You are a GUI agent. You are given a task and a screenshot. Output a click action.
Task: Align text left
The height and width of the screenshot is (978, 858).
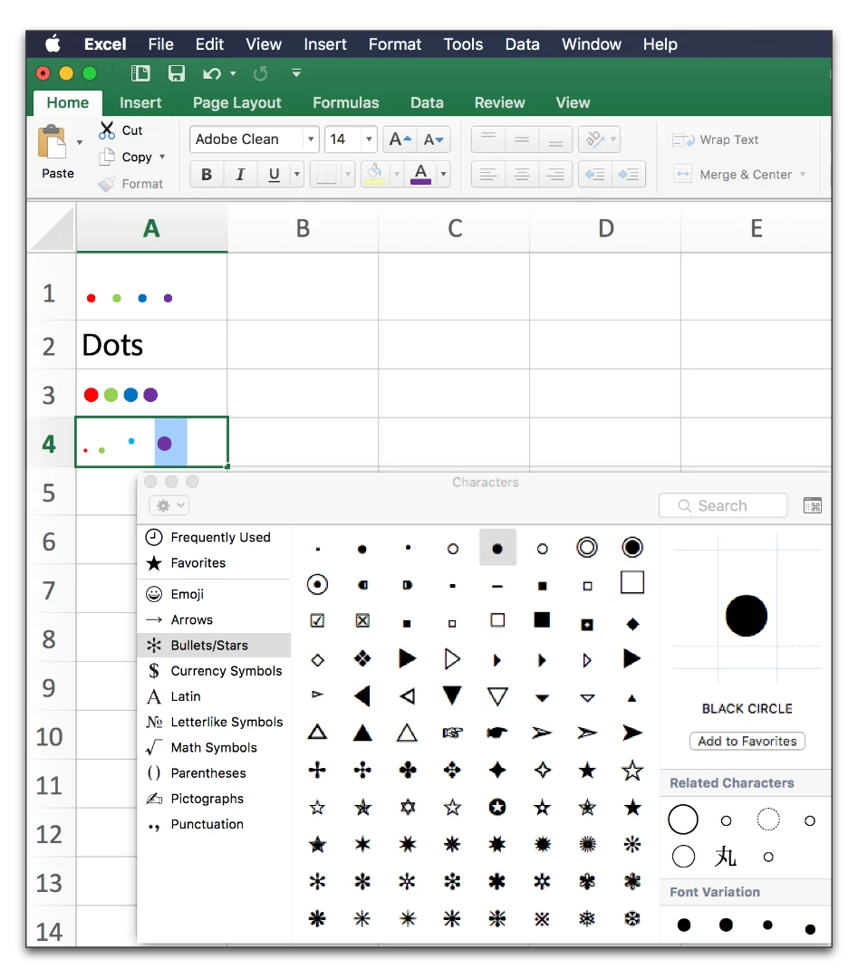(x=488, y=174)
